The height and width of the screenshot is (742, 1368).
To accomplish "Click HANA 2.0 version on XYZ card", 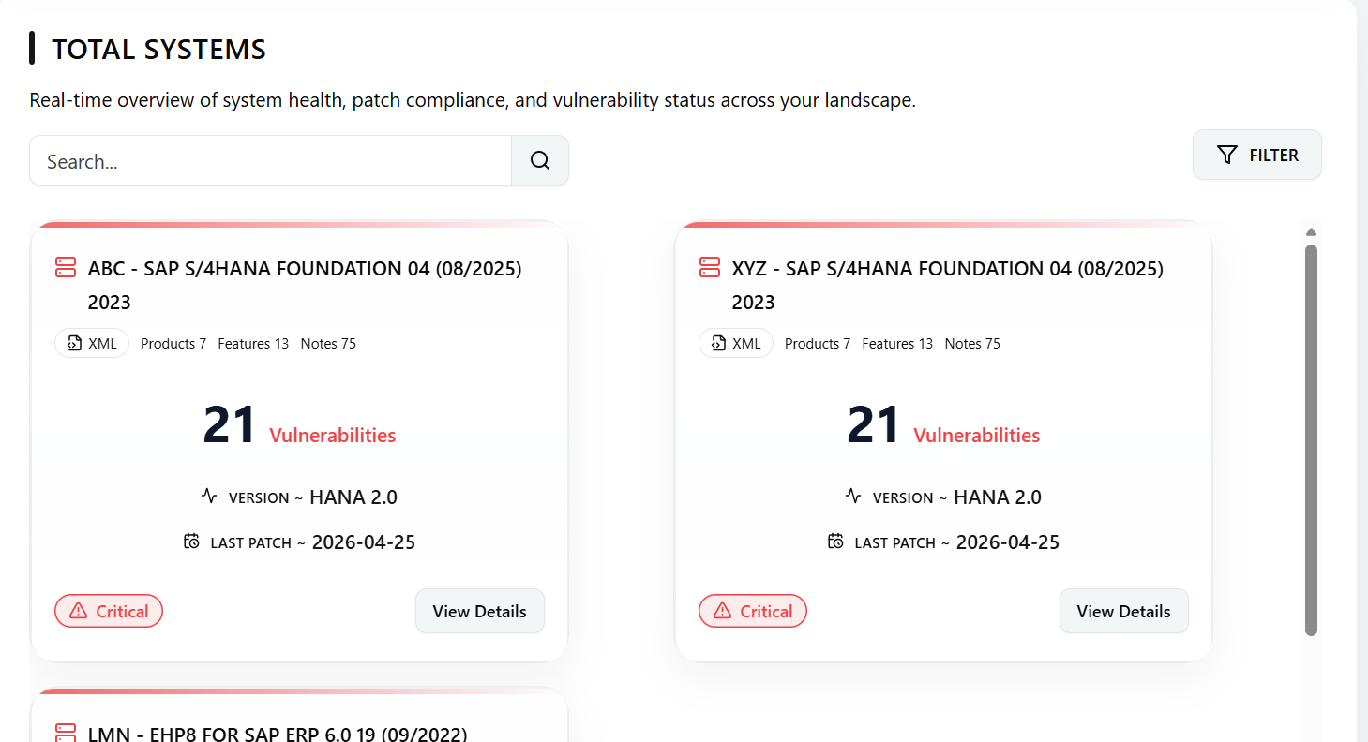I will point(998,497).
